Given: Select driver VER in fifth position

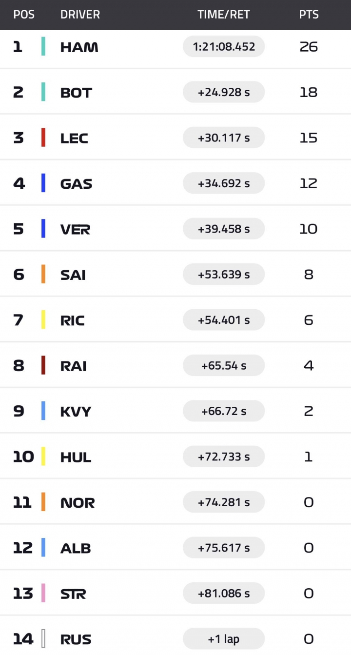Looking at the screenshot, I should [75, 229].
